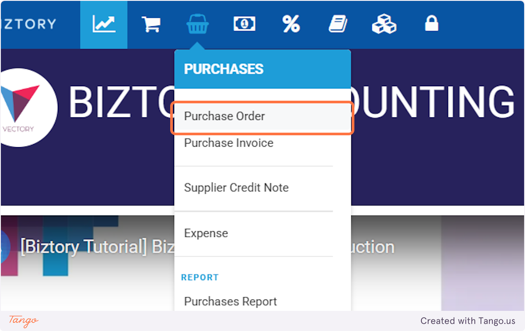Open the percent sign icon
Image resolution: width=525 pixels, height=331 pixels.
pos(291,24)
